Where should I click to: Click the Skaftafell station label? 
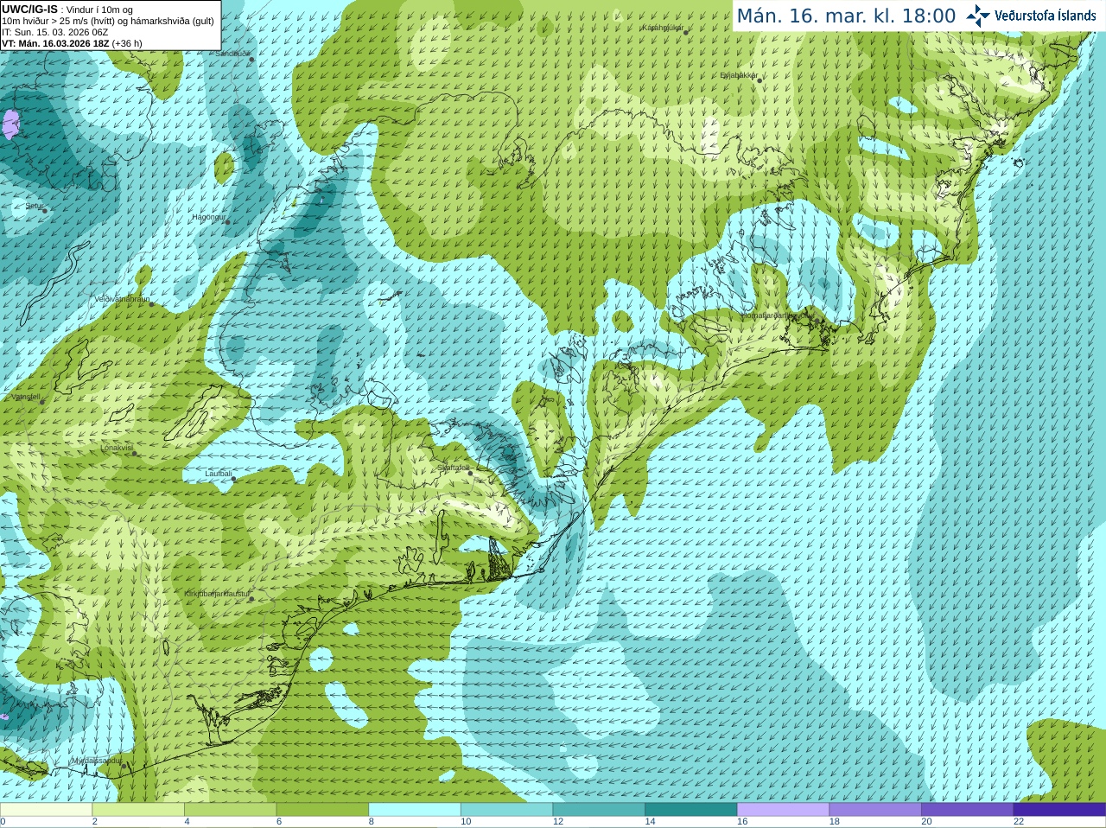pyautogui.click(x=453, y=468)
